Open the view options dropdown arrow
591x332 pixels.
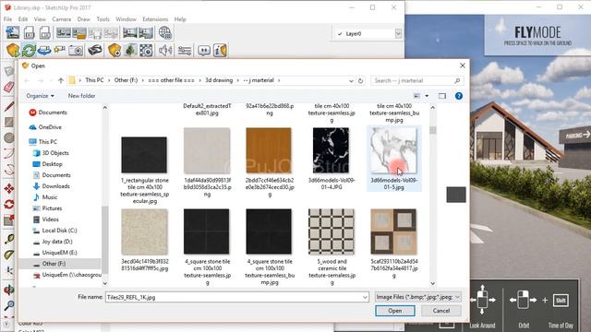tap(427, 96)
